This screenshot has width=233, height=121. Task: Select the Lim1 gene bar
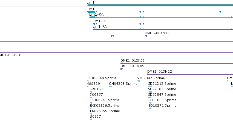point(160,5)
